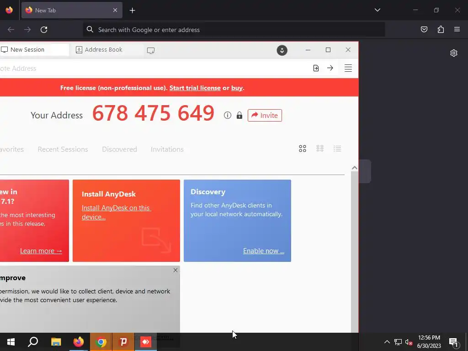Click the Discovery card title
This screenshot has width=468, height=351.
208,192
